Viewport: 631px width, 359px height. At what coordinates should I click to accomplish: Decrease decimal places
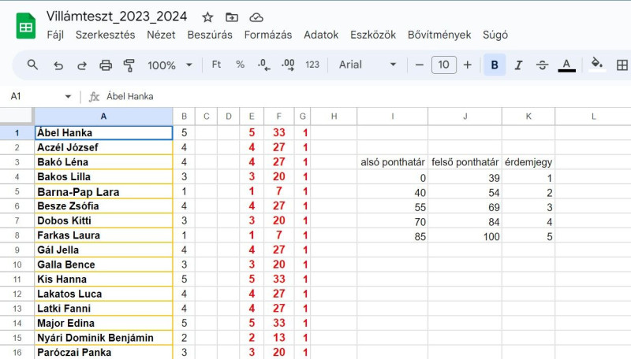[x=264, y=65]
